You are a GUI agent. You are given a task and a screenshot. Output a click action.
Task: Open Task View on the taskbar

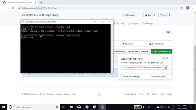64,107
